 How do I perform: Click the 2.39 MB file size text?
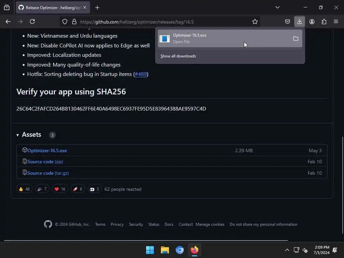[x=244, y=150]
